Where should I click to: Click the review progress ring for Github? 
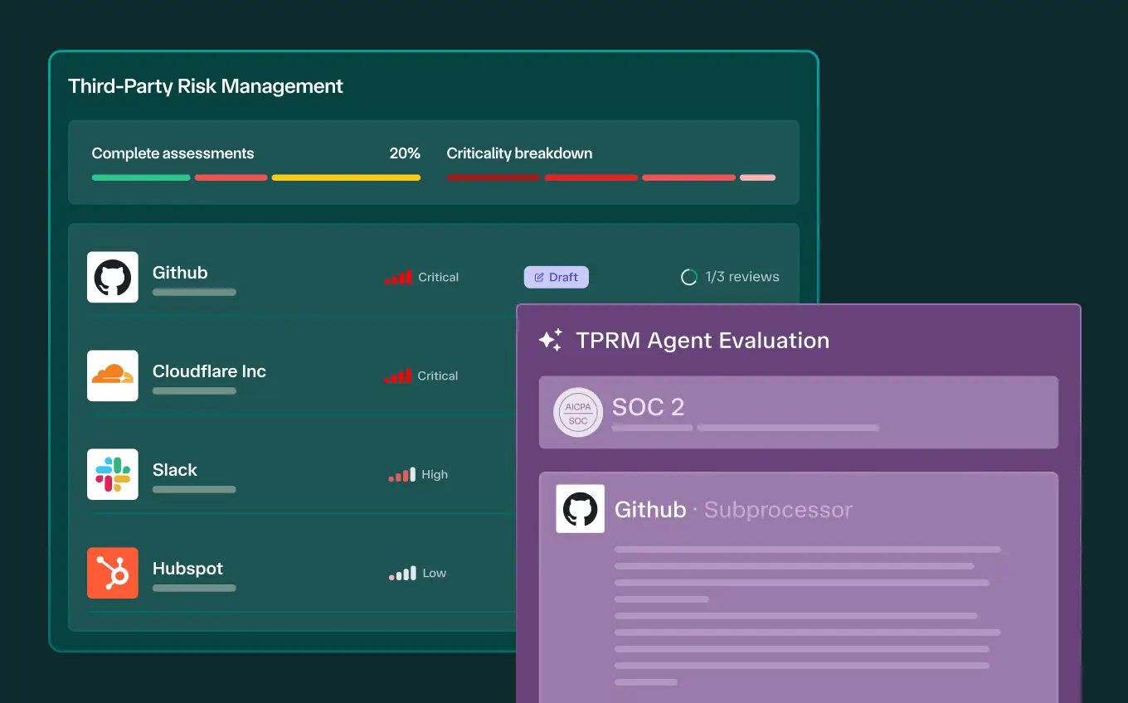[689, 277]
